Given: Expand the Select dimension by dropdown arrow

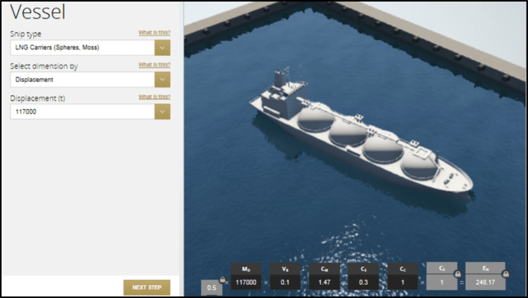Looking at the screenshot, I should click(162, 80).
